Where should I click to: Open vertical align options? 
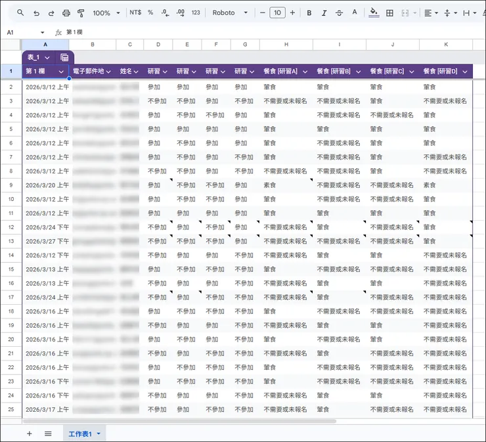[451, 12]
